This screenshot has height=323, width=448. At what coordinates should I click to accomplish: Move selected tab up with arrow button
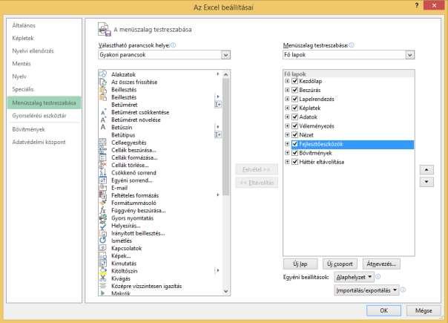point(426,169)
